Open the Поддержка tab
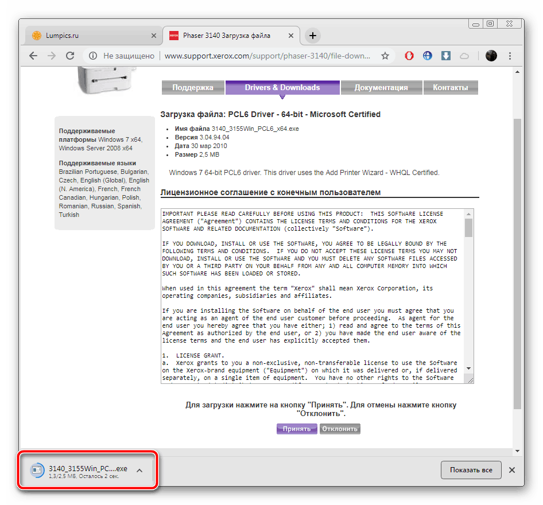Viewport: 543px width, 505px height. click(192, 88)
